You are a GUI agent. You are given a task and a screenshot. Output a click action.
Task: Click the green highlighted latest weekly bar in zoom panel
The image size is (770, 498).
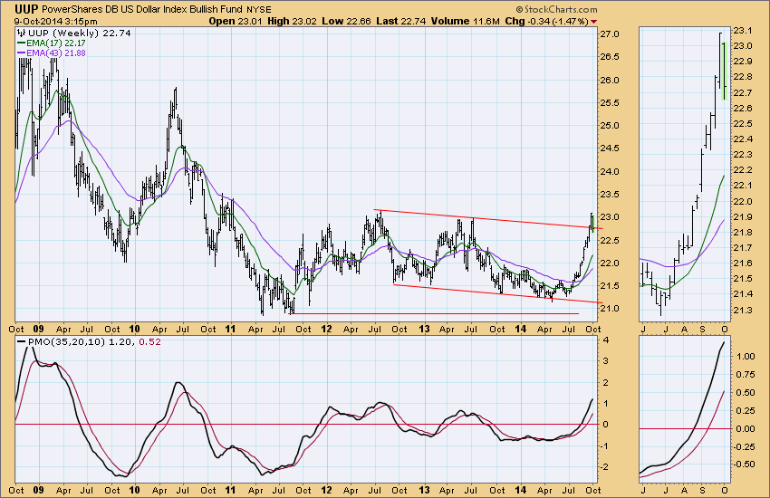click(725, 71)
